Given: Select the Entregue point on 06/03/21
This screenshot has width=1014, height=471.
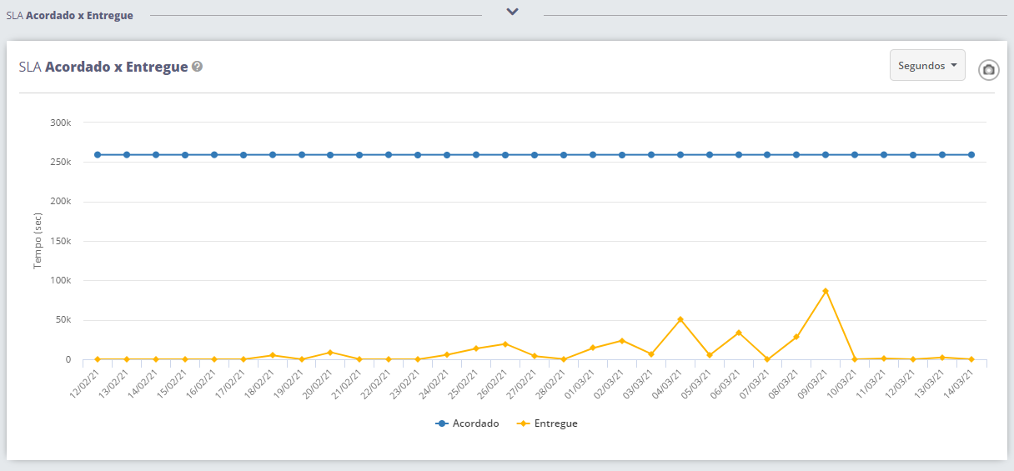Looking at the screenshot, I should coord(739,333).
